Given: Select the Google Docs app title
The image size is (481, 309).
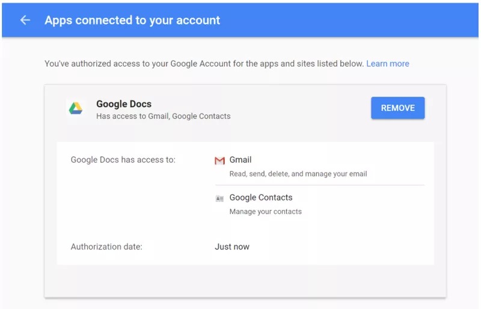Looking at the screenshot, I should pos(124,104).
